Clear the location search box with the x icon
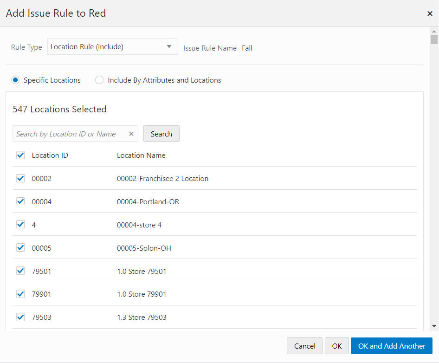Screen dimensions: 439x363 pyautogui.click(x=131, y=134)
